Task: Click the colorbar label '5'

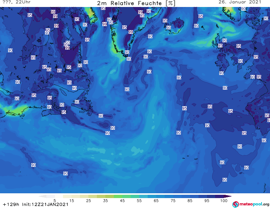Action: 55,201
